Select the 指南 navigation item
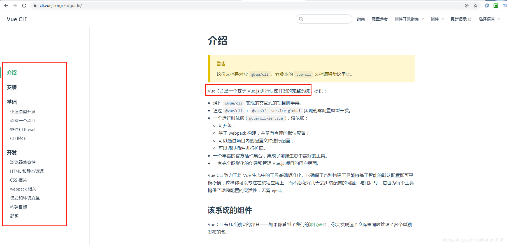This screenshot has width=507, height=245. point(361,19)
